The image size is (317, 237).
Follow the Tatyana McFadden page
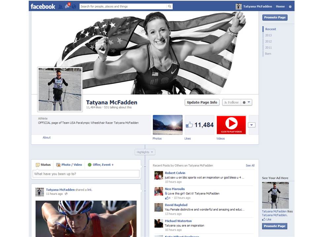231,102
